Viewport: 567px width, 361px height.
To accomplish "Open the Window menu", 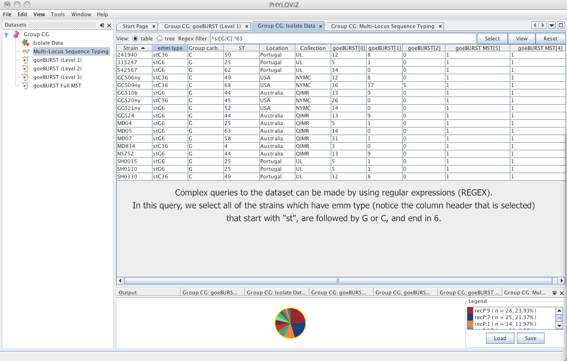I will (81, 14).
